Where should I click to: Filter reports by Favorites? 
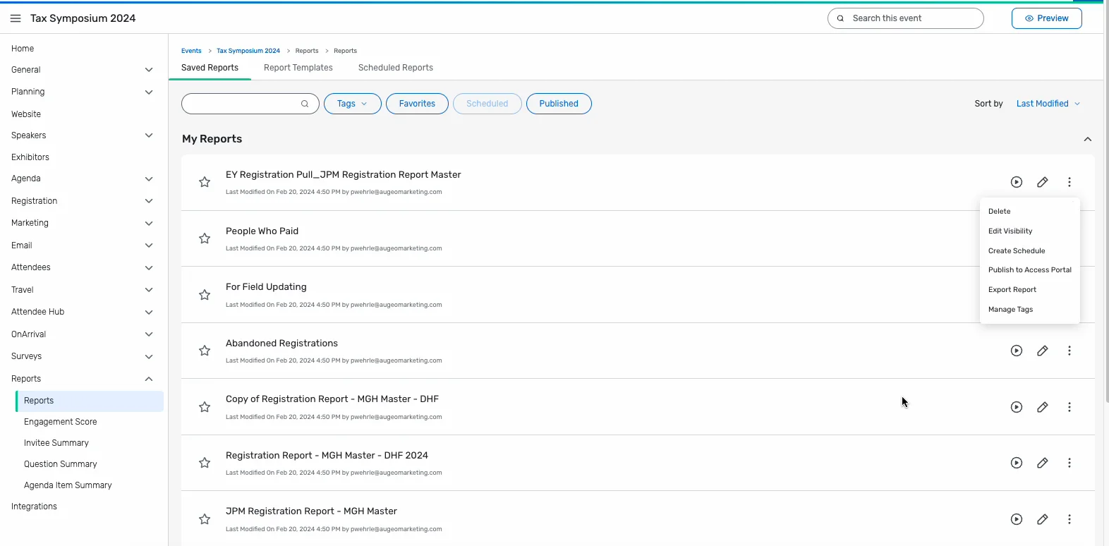418,104
